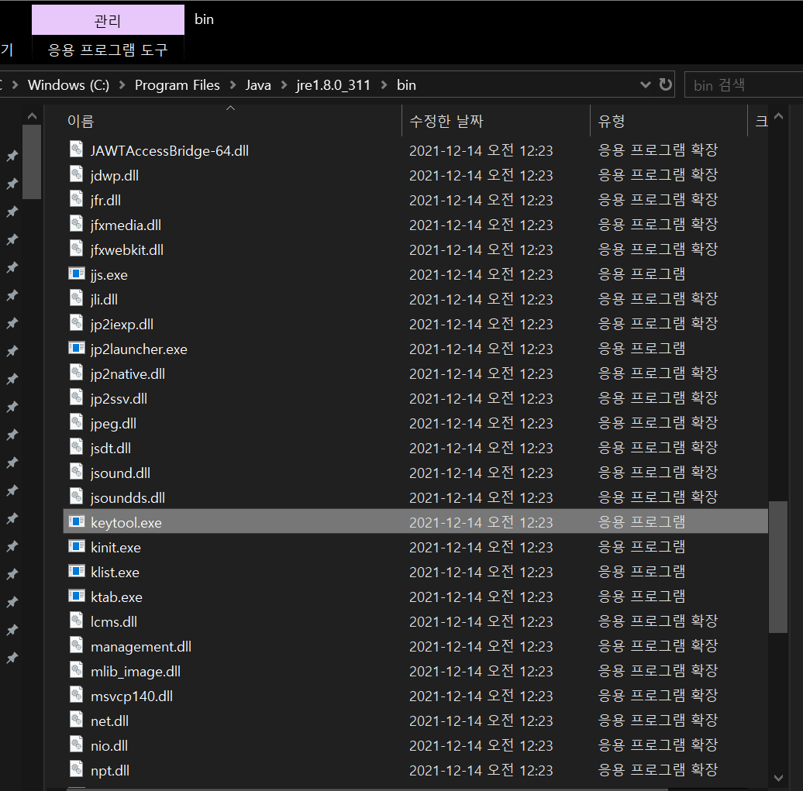
Task: Sort files by 수정한 날짜 column header
Action: (447, 121)
